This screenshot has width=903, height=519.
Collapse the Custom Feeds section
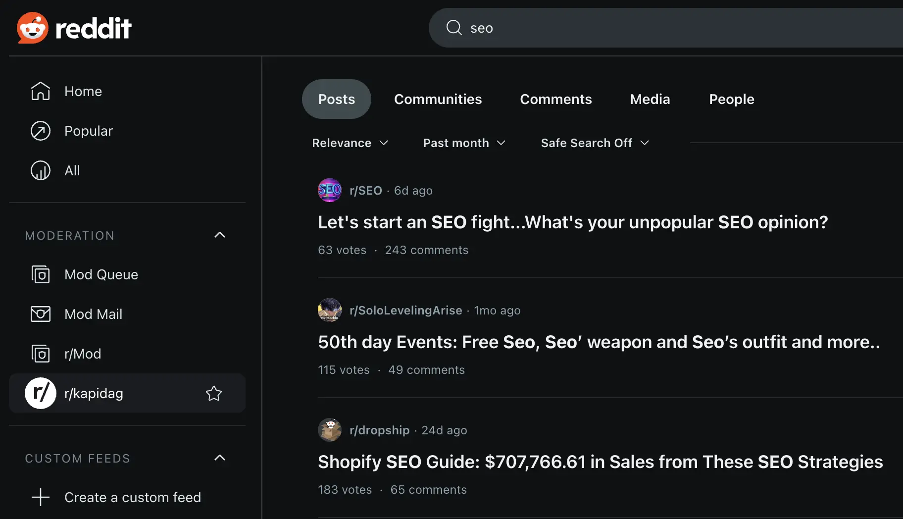pos(220,458)
